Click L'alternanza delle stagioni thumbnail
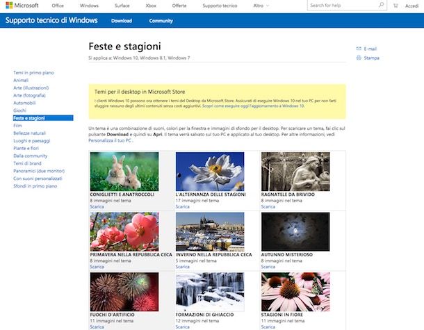This screenshot has width=424, height=330. tap(210, 172)
